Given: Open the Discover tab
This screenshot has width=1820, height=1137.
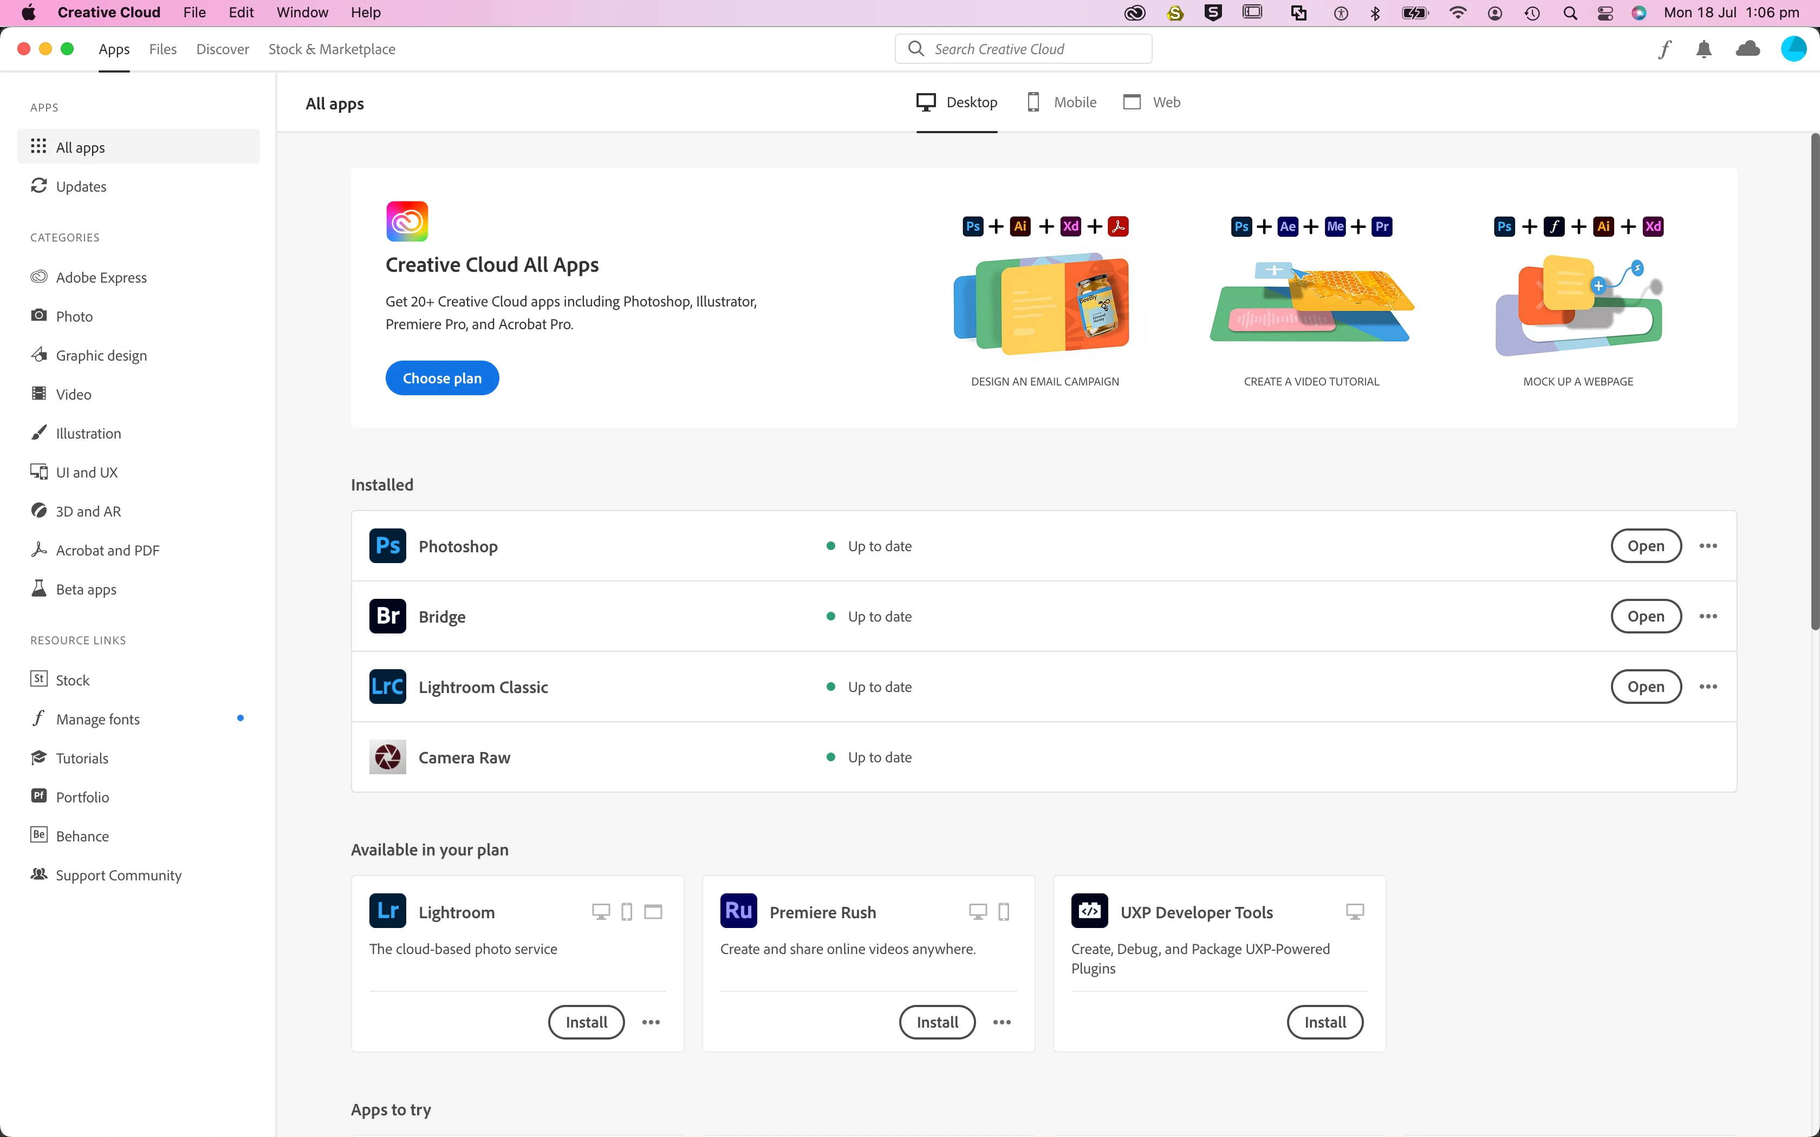Looking at the screenshot, I should click(x=222, y=50).
